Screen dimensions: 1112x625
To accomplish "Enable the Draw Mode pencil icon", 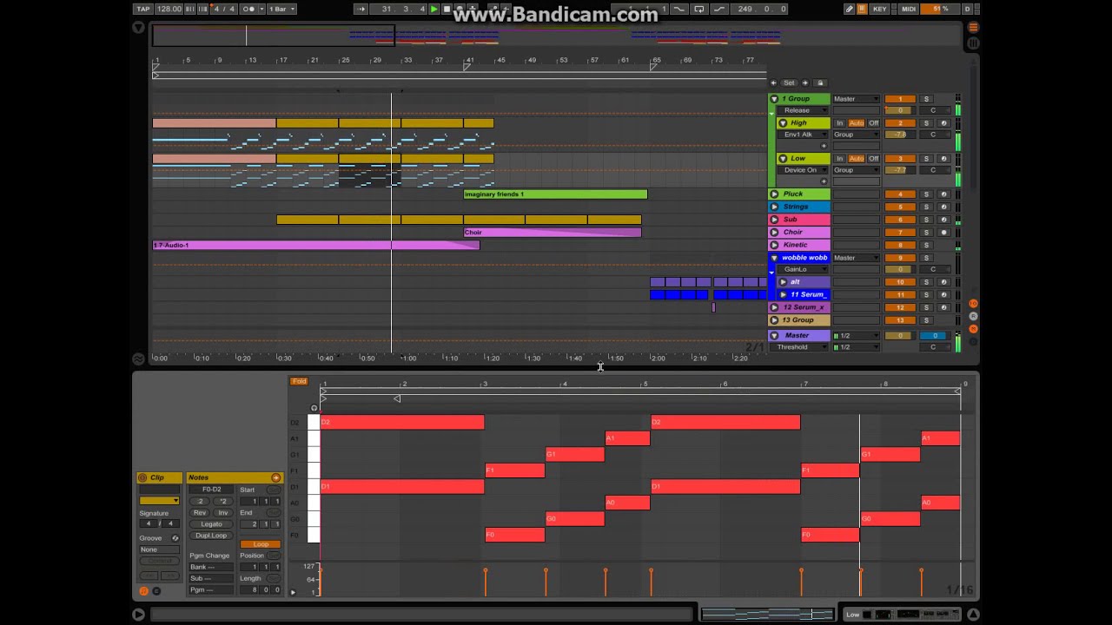I will click(x=849, y=9).
